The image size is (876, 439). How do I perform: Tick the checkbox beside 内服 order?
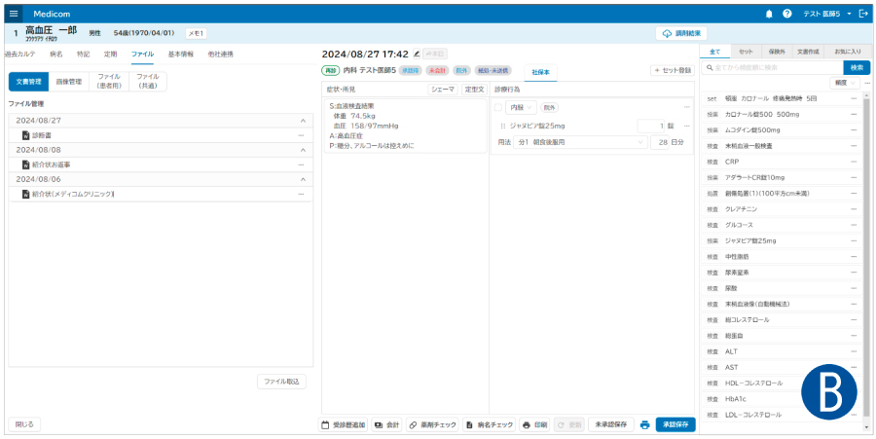(498, 107)
